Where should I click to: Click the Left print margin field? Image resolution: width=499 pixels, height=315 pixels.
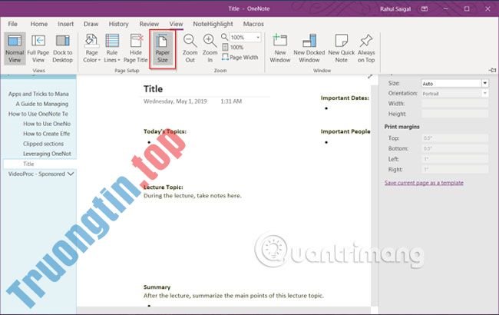(x=454, y=159)
